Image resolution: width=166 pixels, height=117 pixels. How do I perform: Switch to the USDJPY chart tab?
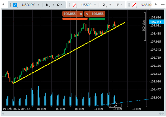29,5
